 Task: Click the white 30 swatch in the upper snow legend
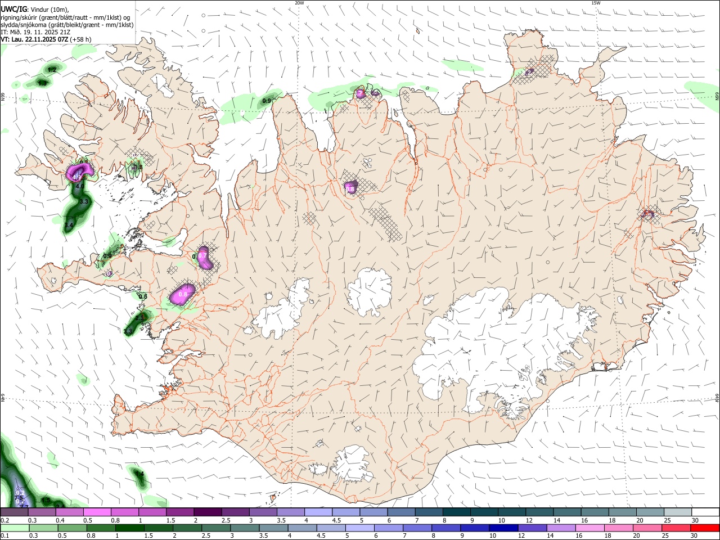pyautogui.click(x=706, y=512)
